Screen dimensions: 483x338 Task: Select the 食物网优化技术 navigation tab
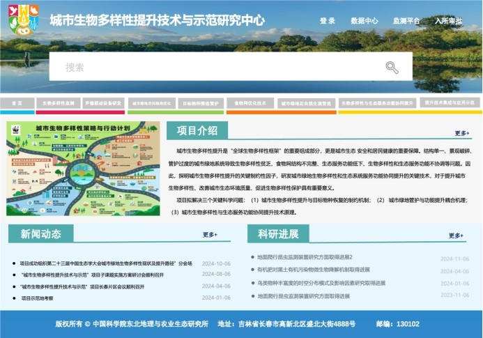(250, 103)
